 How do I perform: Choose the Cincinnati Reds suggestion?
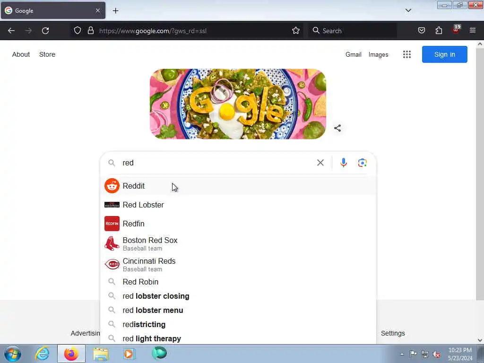click(238, 265)
